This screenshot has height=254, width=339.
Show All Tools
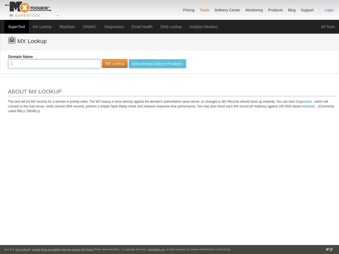point(328,27)
